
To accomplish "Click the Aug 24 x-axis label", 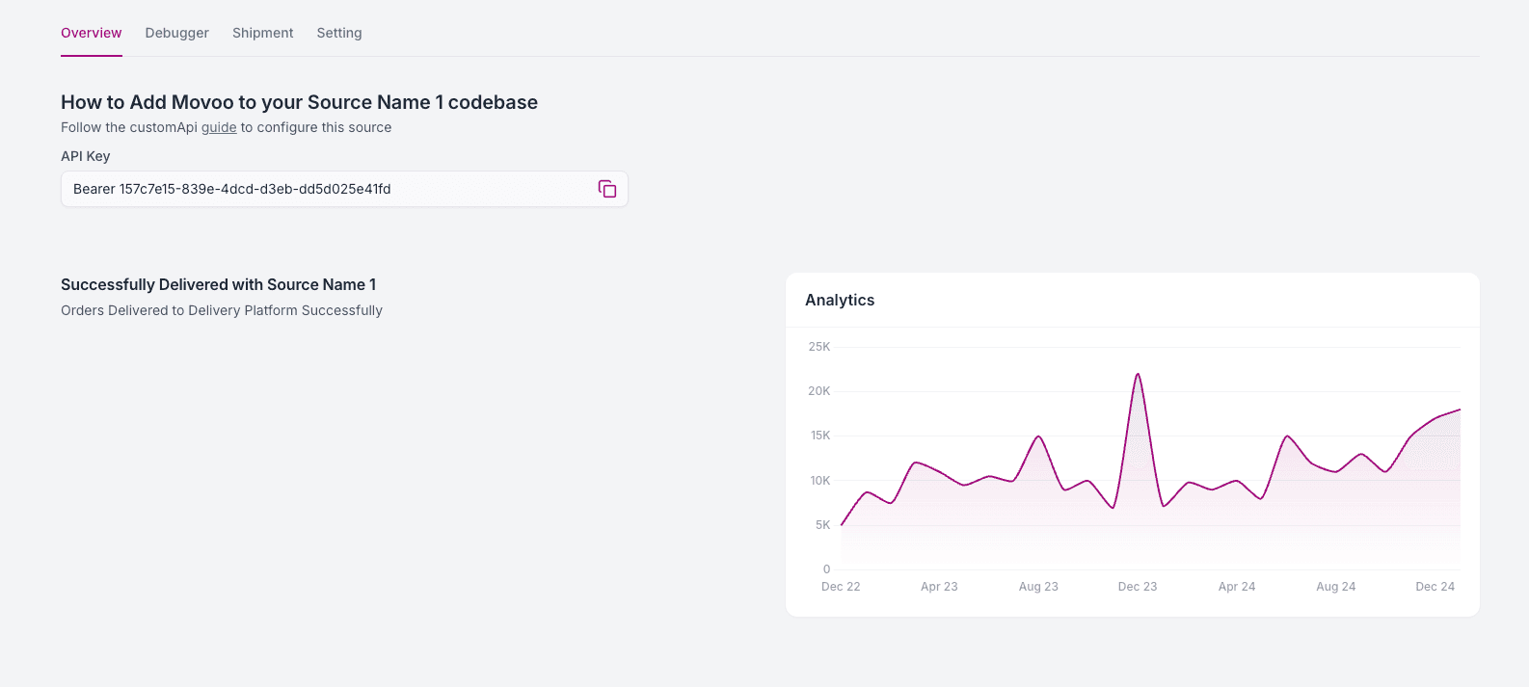I will pos(1336,587).
